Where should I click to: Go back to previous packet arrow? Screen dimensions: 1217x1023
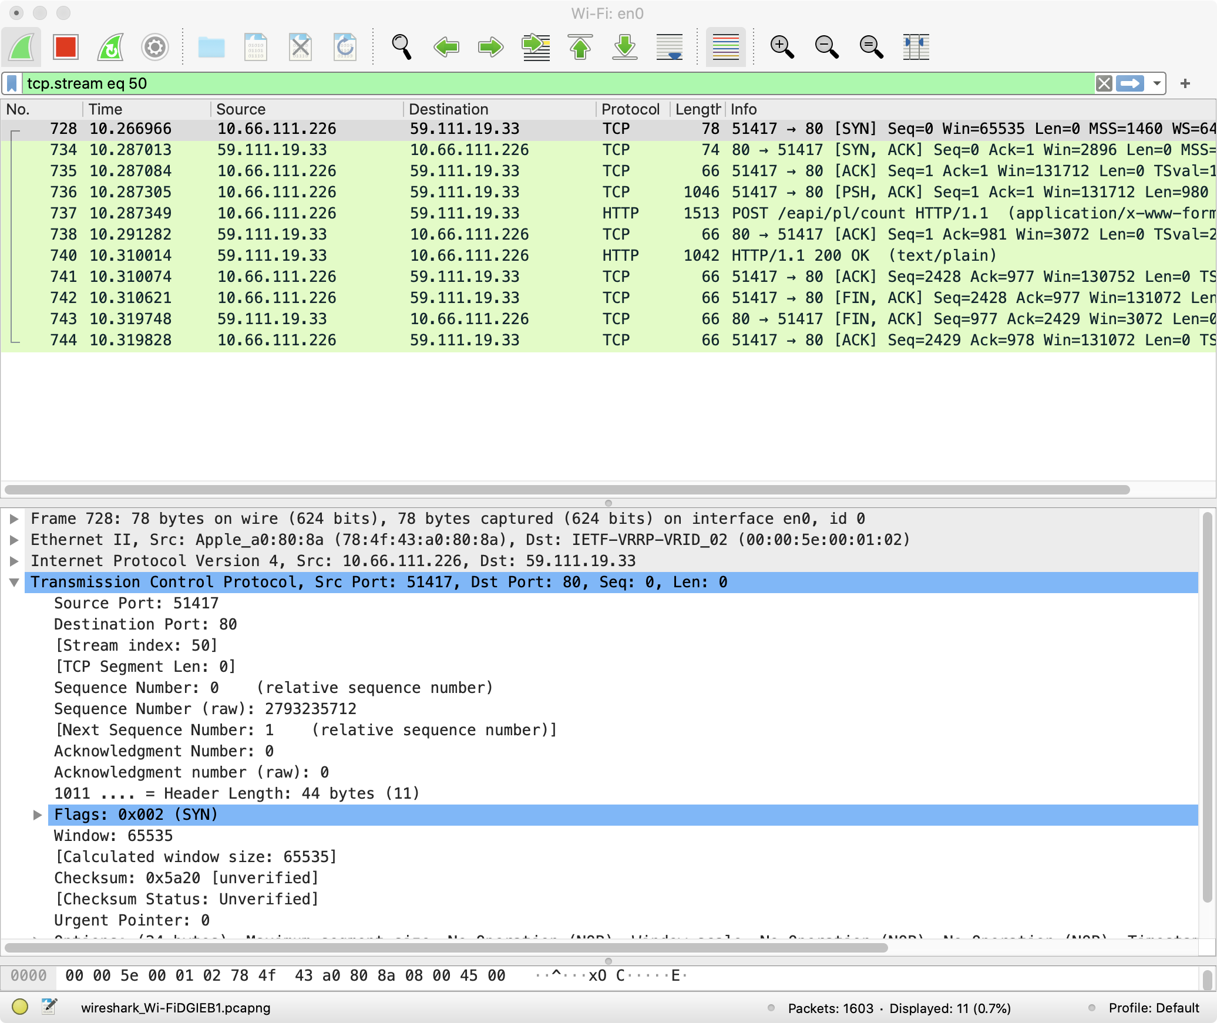446,47
